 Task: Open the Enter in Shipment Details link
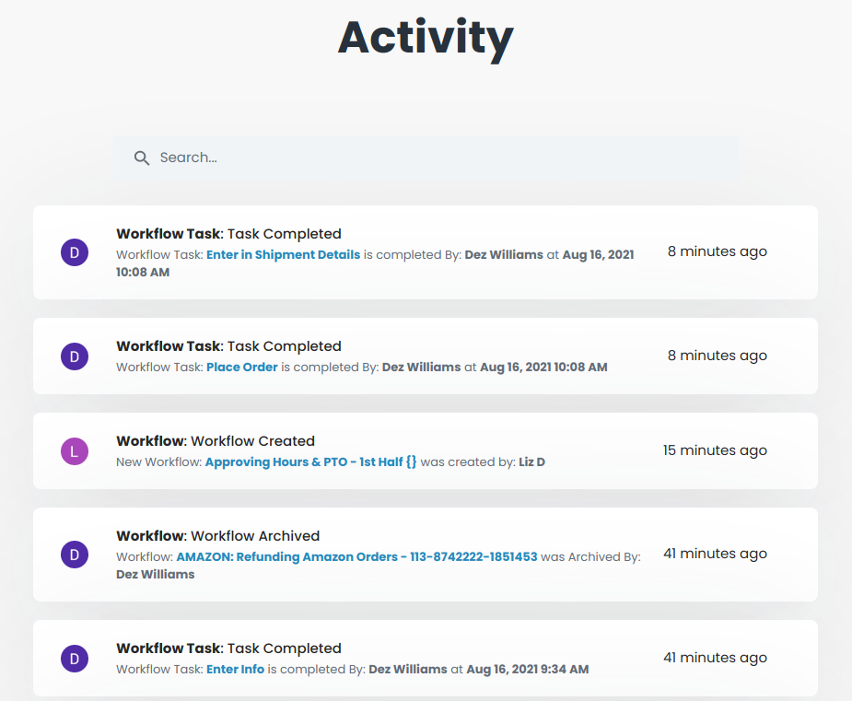point(283,255)
